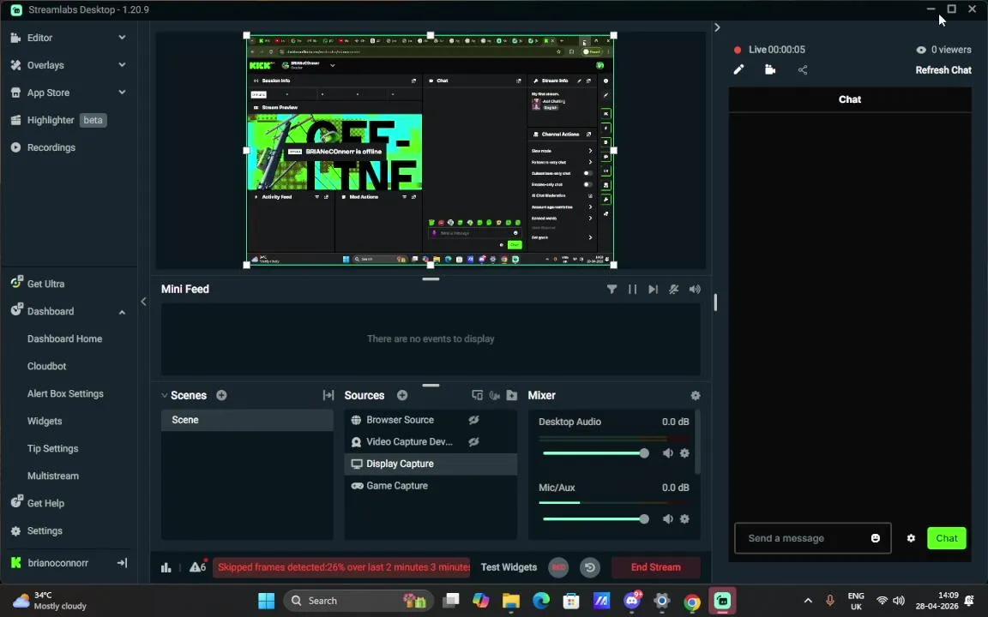The width and height of the screenshot is (988, 617).
Task: Open Widgets page
Action: coord(44,422)
